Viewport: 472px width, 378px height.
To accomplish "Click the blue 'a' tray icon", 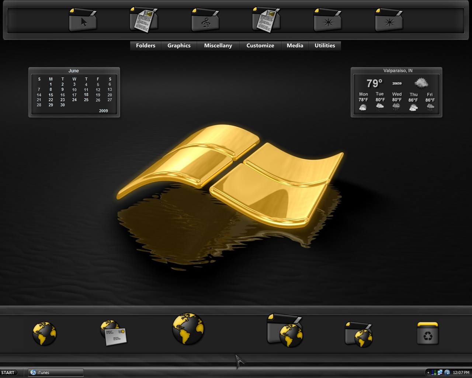I will point(447,372).
